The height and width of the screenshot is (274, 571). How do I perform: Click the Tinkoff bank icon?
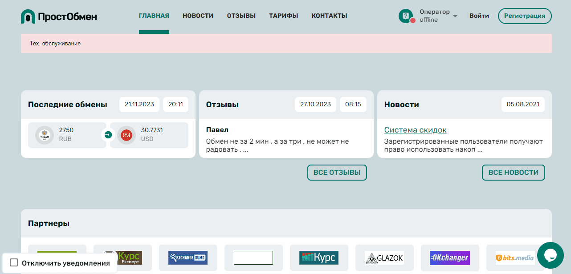[x=44, y=135]
